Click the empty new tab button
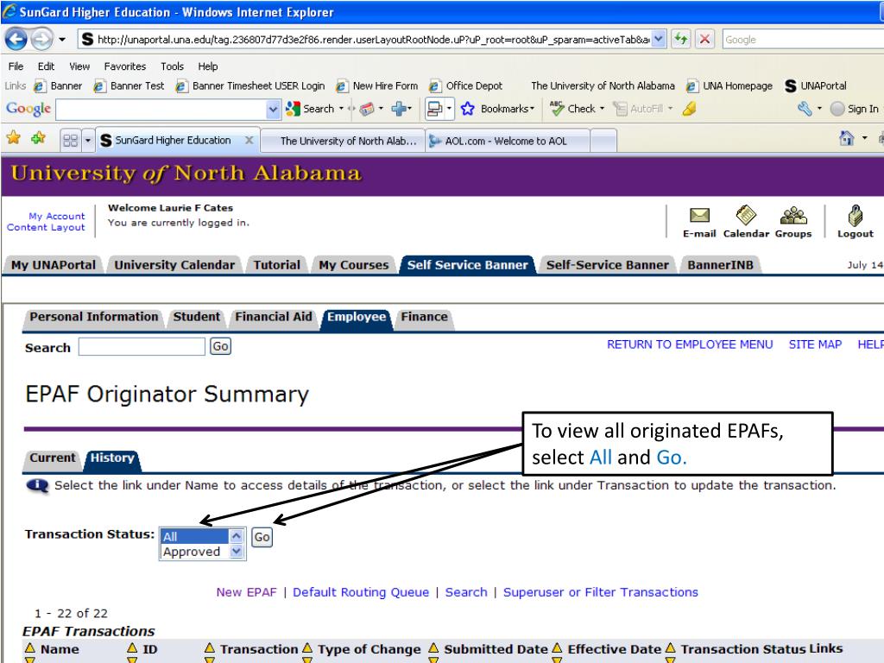Image resolution: width=884 pixels, height=663 pixels. [x=603, y=141]
